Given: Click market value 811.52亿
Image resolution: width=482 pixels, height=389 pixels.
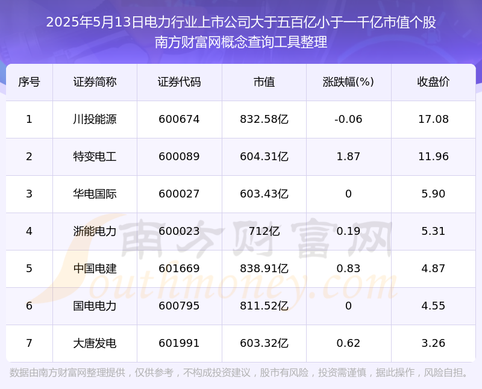Looking at the screenshot, I should (x=264, y=306).
